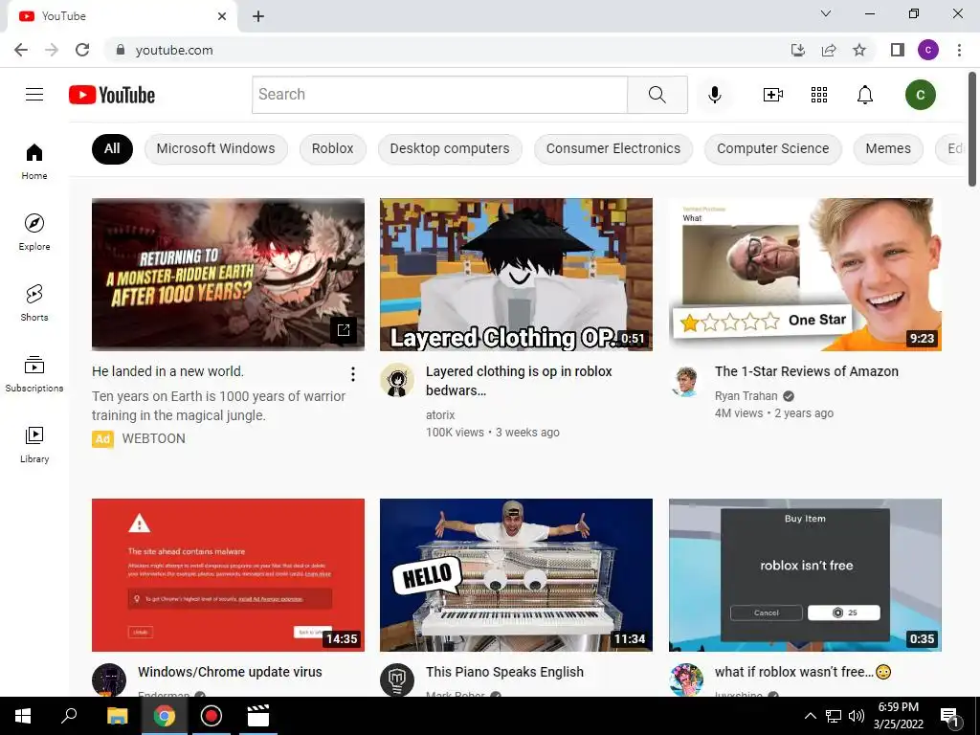Open a new browser tab
The height and width of the screenshot is (735, 980).
pos(258,16)
